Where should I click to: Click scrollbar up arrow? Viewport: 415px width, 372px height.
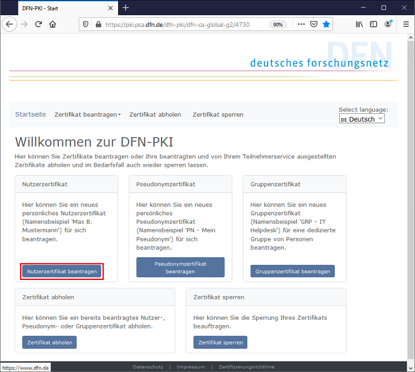411,37
